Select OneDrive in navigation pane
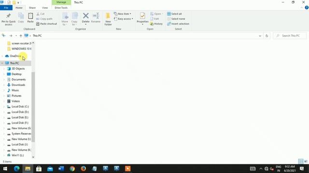 (15, 56)
